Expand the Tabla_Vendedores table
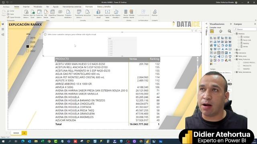257x144 pixels. pyautogui.click(x=235, y=72)
